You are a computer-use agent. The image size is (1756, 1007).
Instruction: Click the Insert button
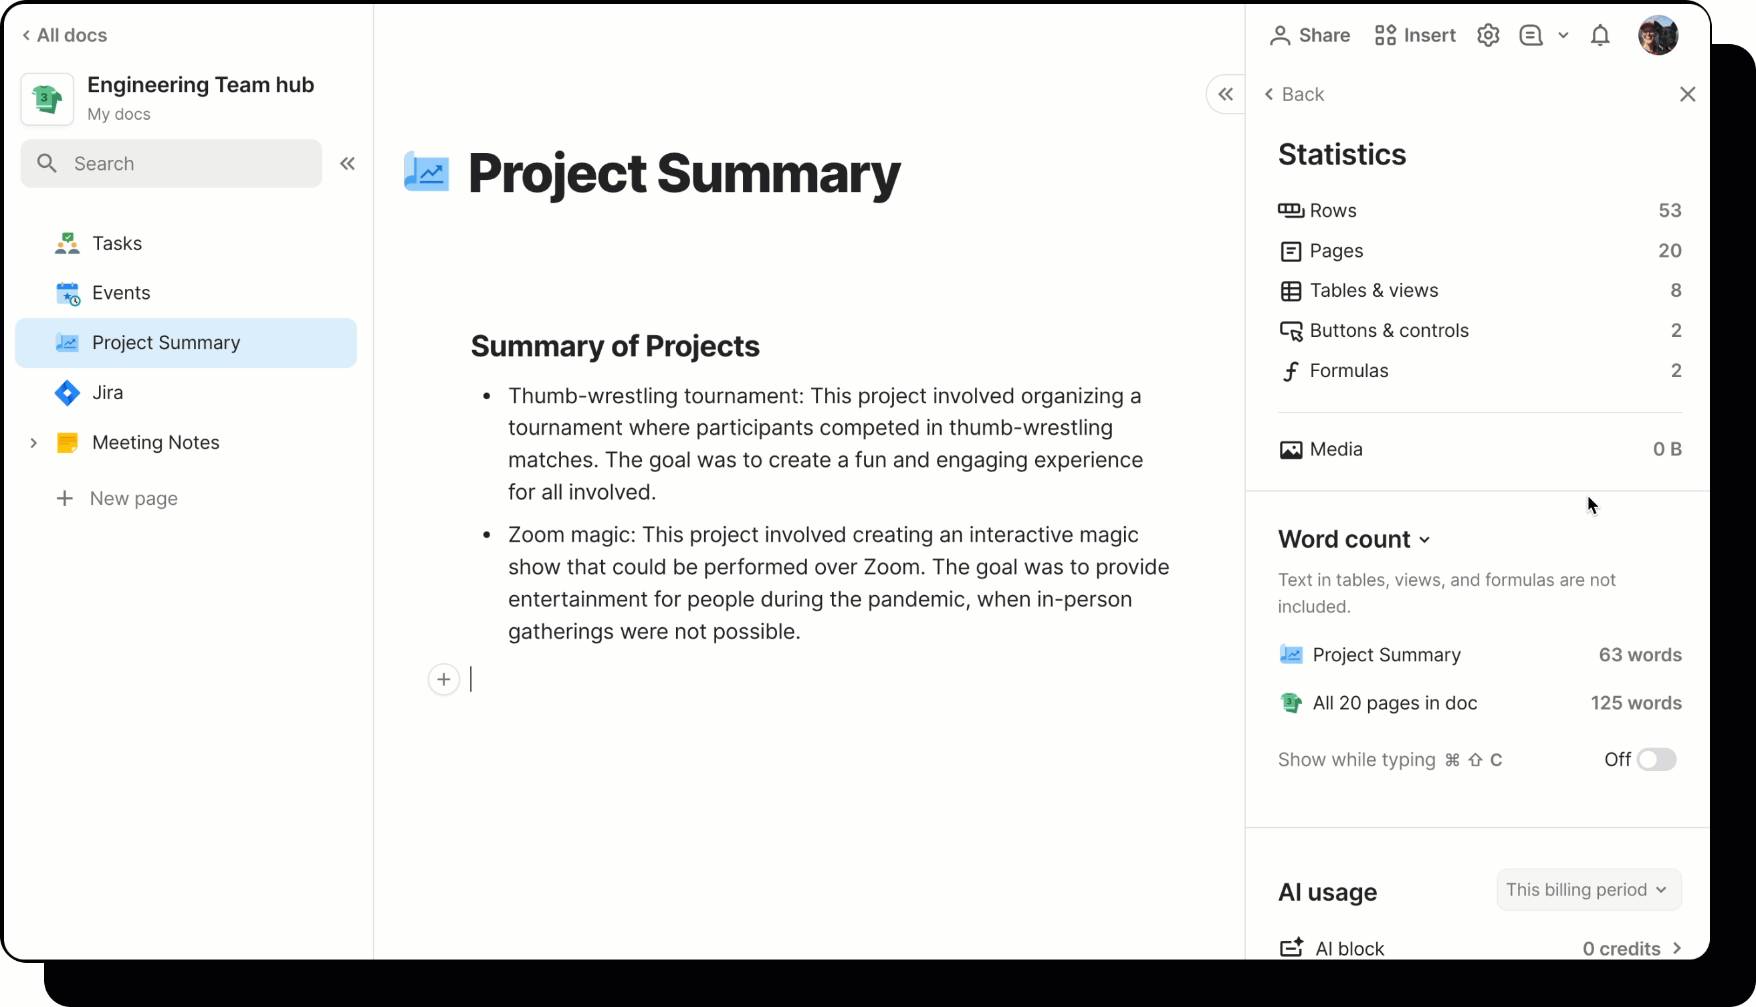point(1415,35)
